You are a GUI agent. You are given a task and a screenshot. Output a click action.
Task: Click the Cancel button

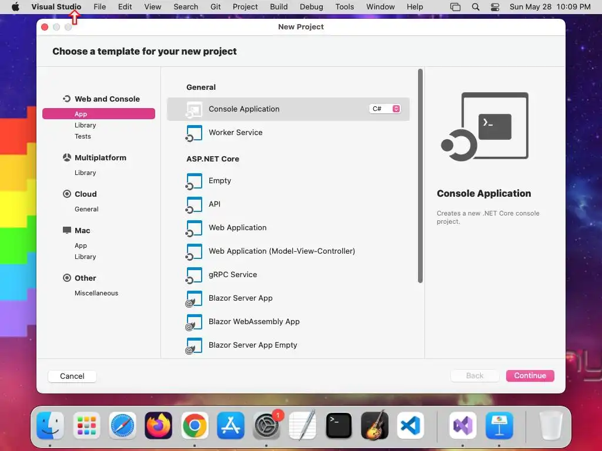click(72, 376)
